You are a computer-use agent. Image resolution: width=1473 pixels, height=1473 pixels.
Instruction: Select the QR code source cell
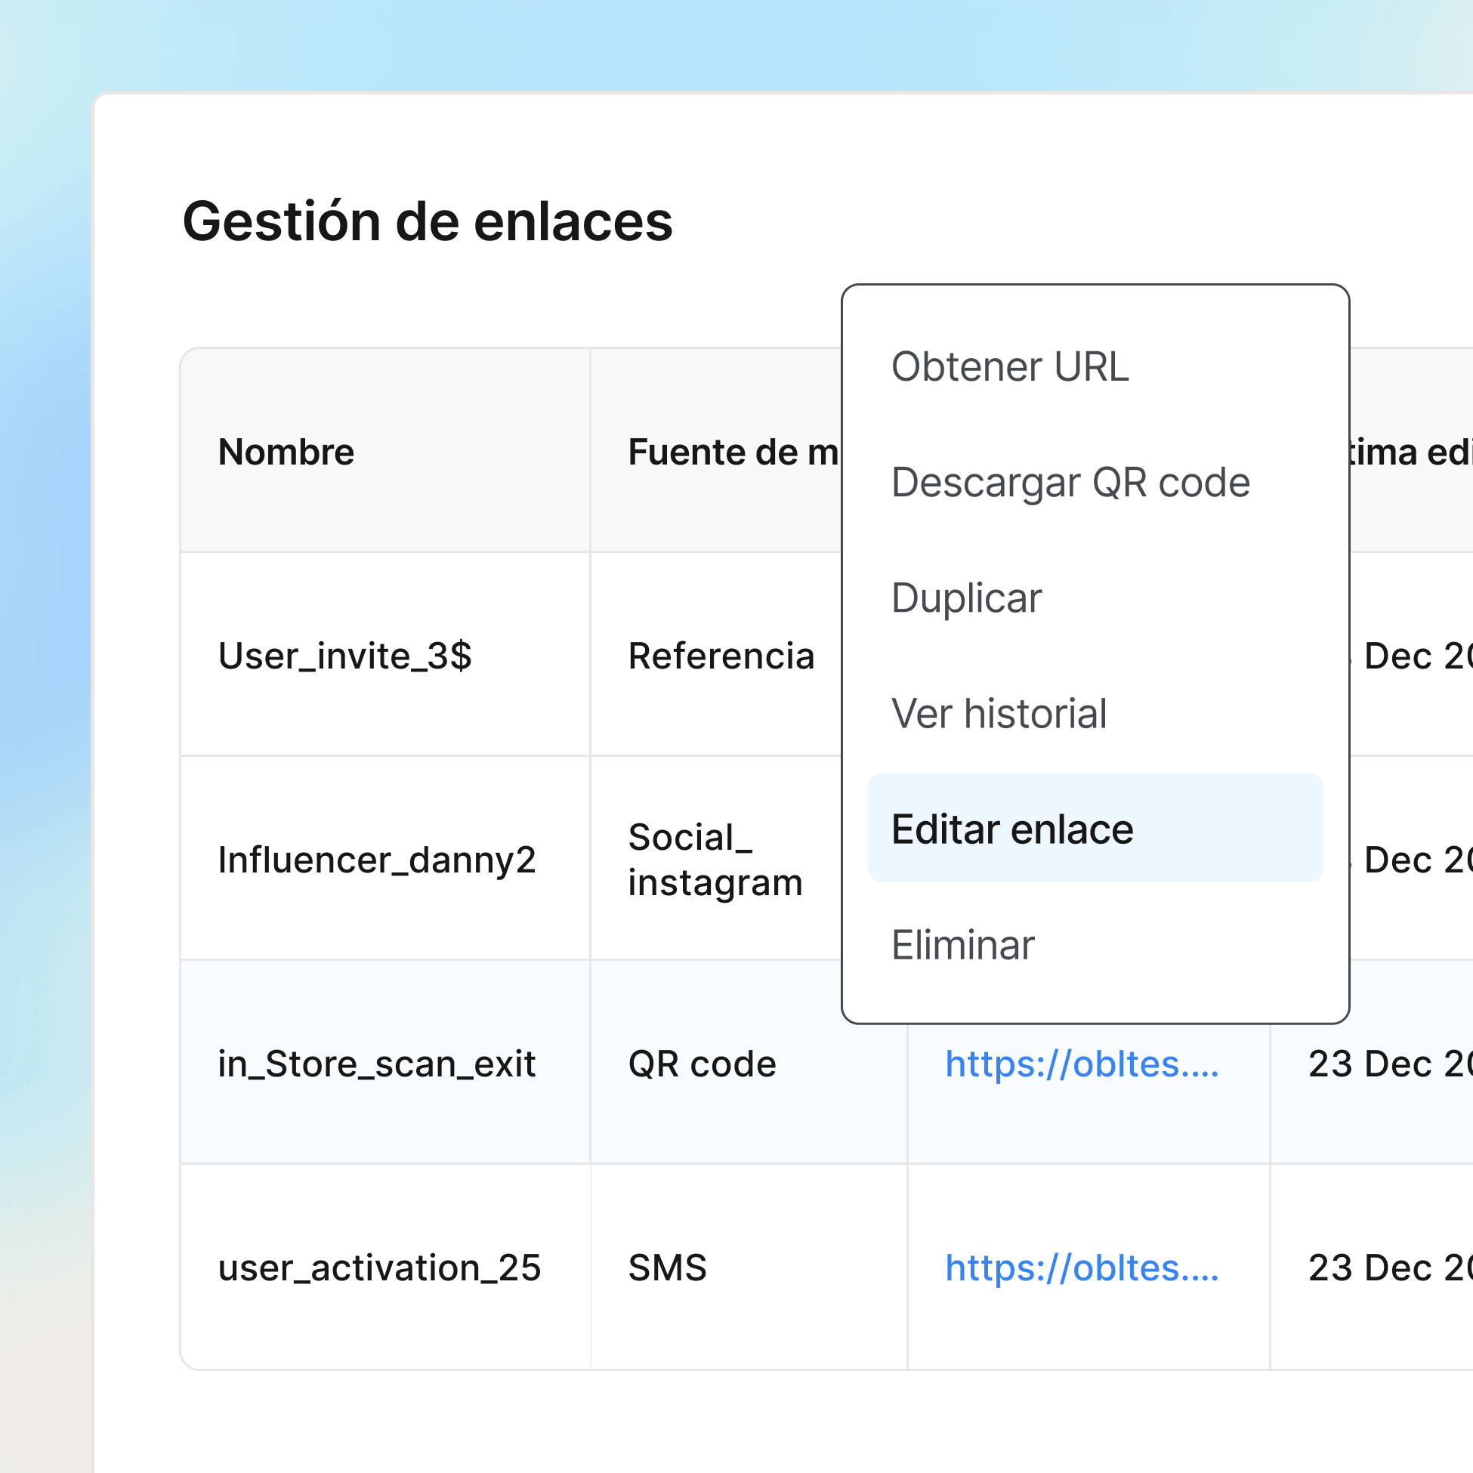(703, 1064)
